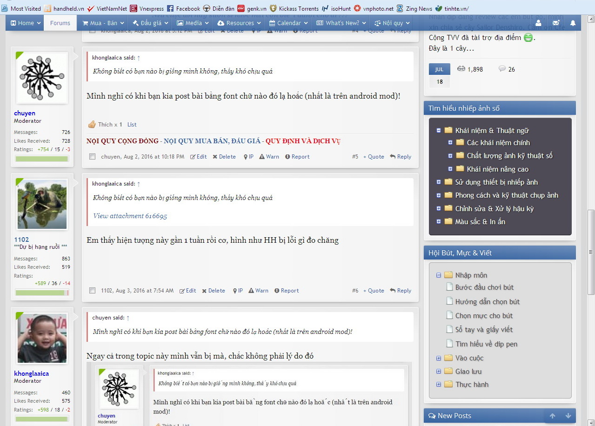Image resolution: width=595 pixels, height=426 pixels.
Task: Click the down arrow in New Posts header
Action: [x=568, y=416]
